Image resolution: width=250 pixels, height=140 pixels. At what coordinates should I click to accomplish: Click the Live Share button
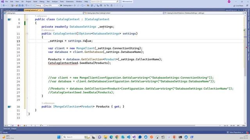[238, 5]
